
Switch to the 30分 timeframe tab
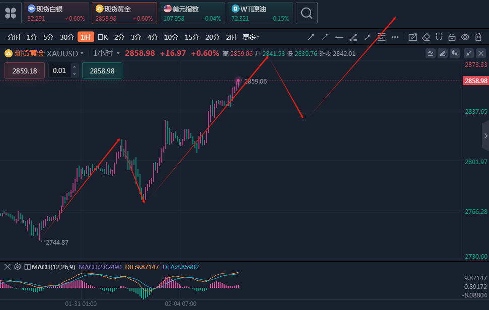pos(67,37)
